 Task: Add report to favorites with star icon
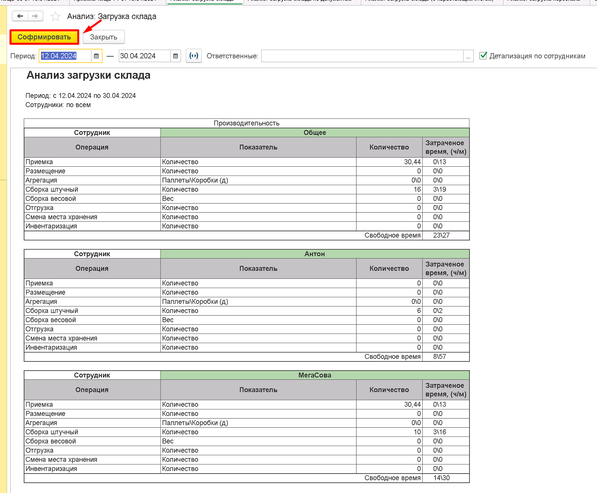(x=55, y=17)
